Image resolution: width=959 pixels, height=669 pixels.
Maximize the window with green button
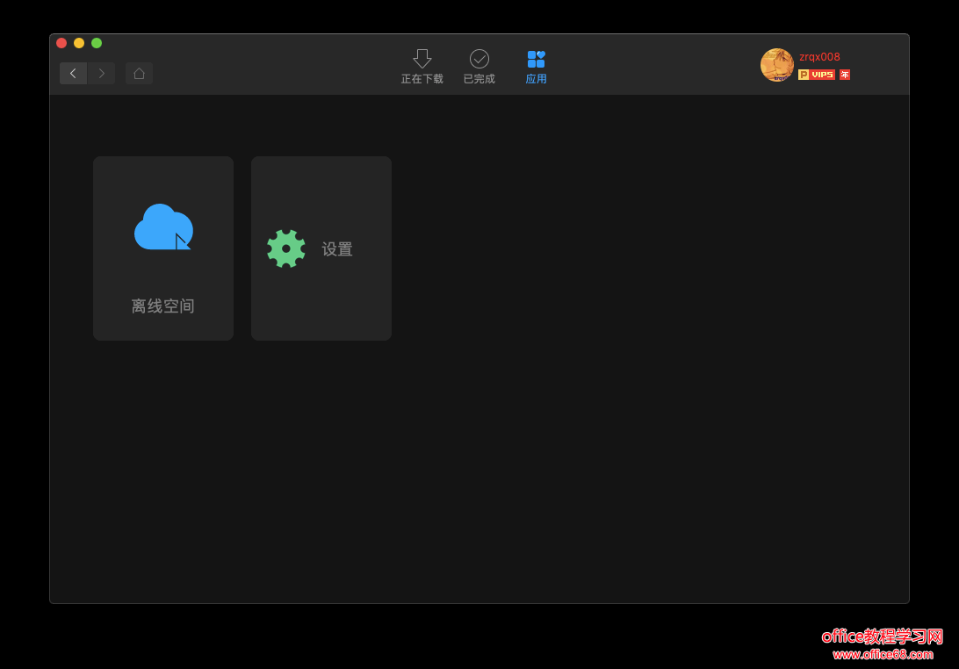97,43
